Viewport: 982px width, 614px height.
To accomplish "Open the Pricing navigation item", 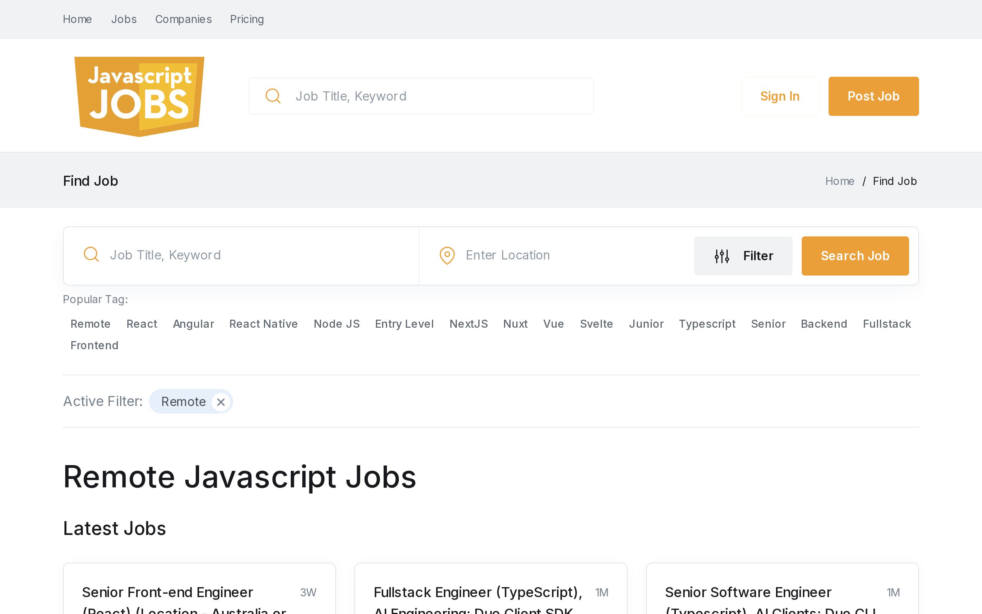I will point(247,19).
